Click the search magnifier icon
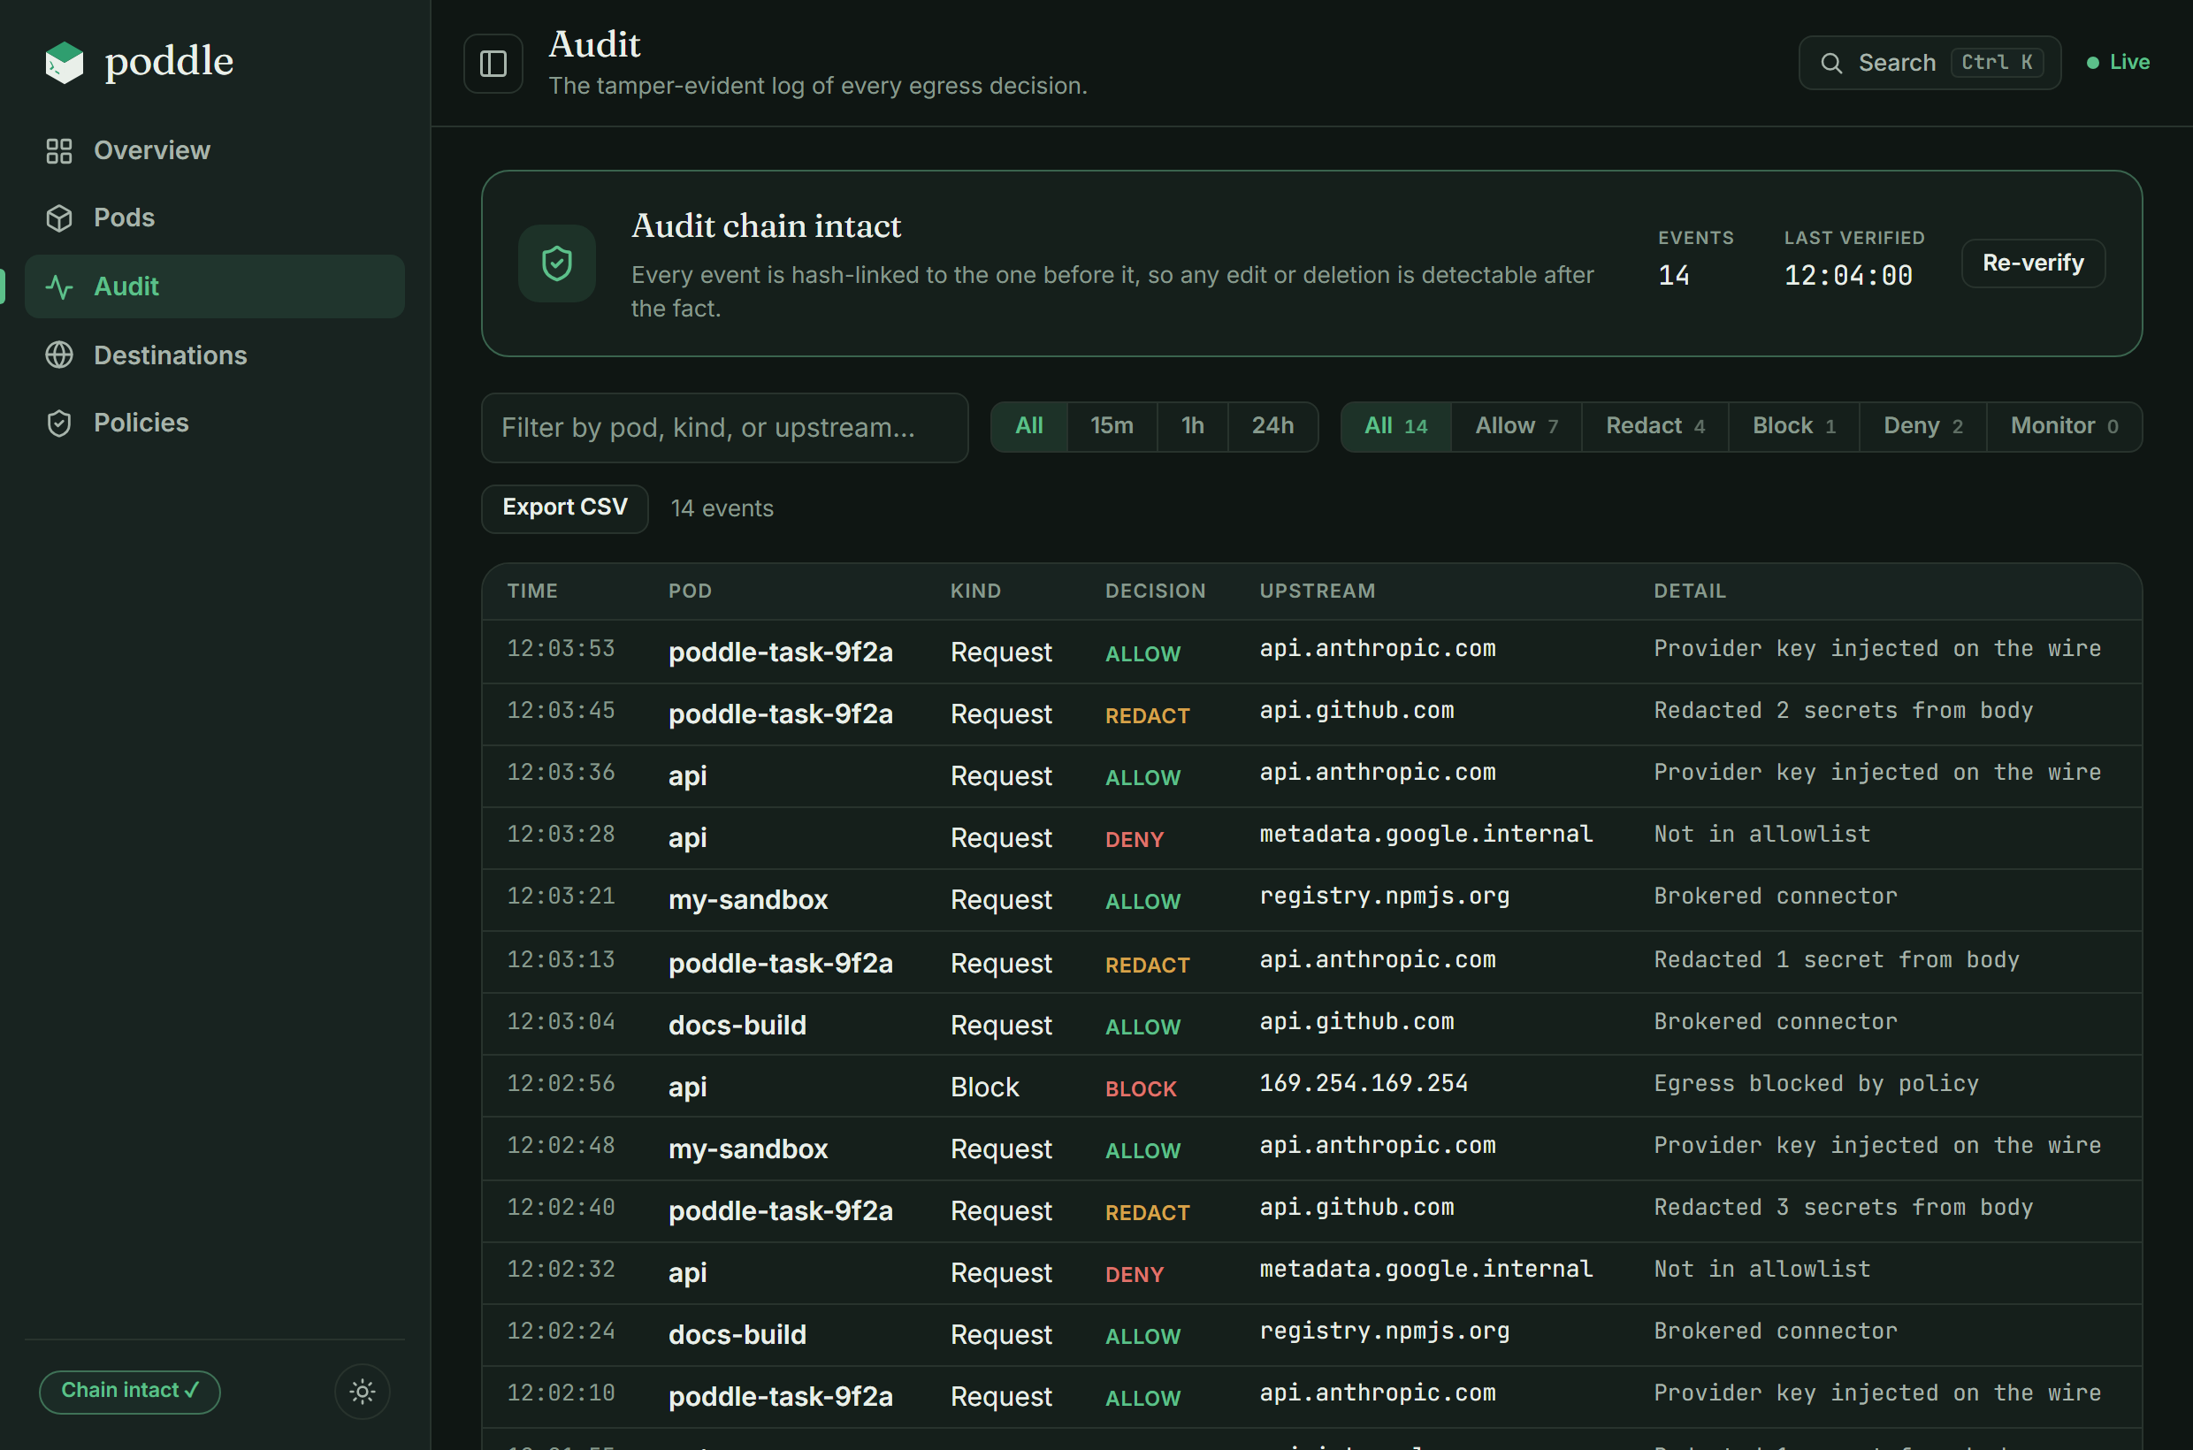Image resolution: width=2193 pixels, height=1450 pixels. point(1830,63)
